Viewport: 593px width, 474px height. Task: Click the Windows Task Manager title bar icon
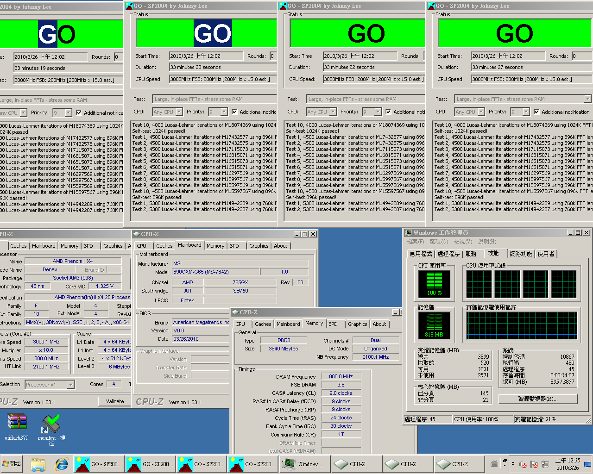pyautogui.click(x=409, y=233)
